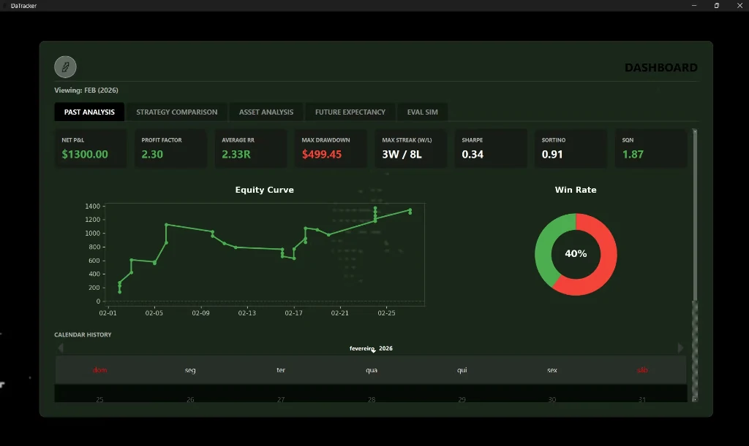Click the DaTracker icon in the title bar

(6, 5)
